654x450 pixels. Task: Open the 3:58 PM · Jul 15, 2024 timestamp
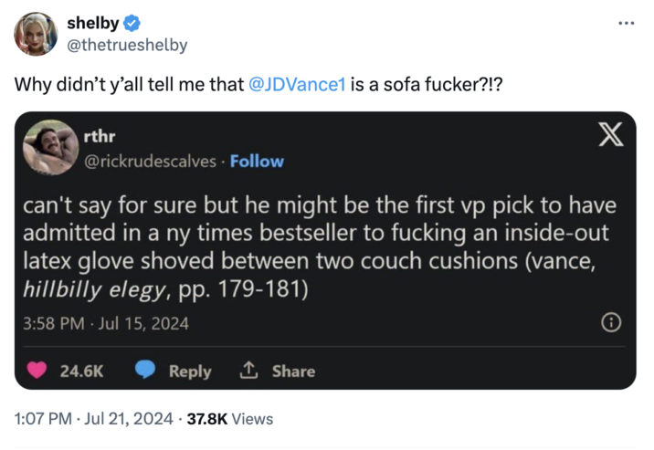point(105,322)
